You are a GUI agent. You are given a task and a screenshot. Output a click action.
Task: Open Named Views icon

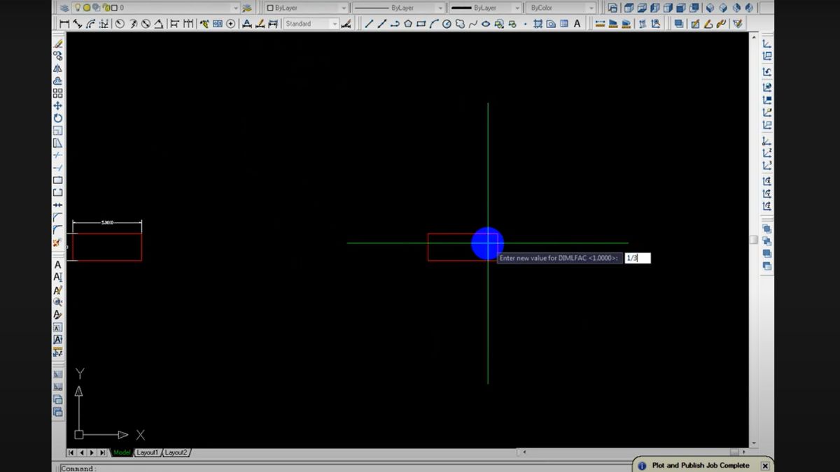[x=613, y=8]
